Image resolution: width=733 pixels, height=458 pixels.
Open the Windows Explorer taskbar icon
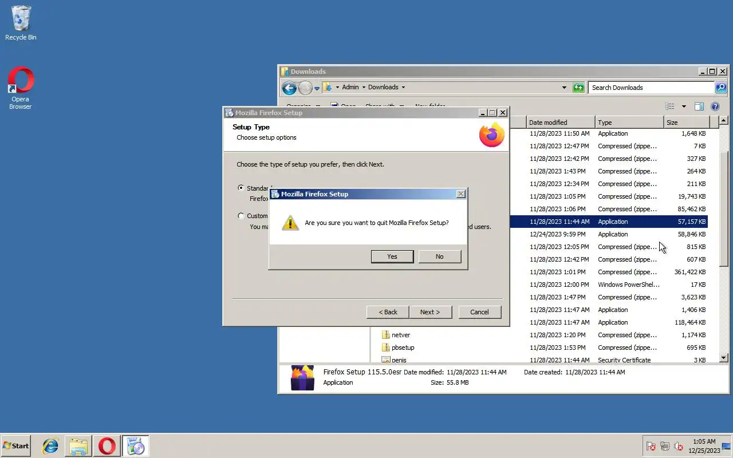click(78, 445)
